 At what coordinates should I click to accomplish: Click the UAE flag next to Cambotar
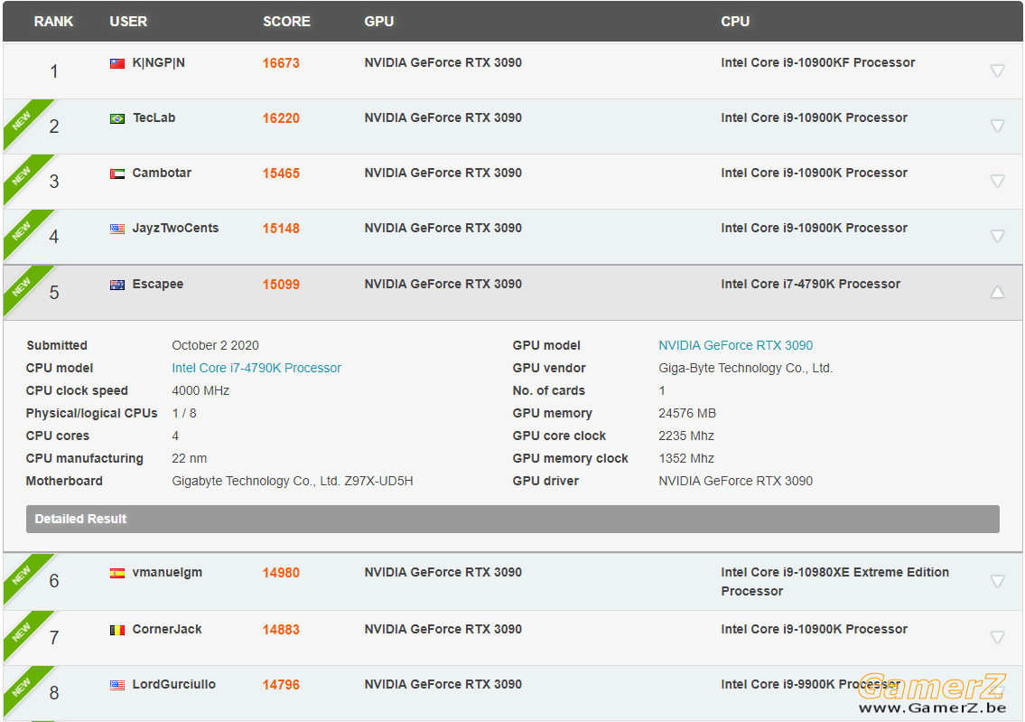[117, 173]
